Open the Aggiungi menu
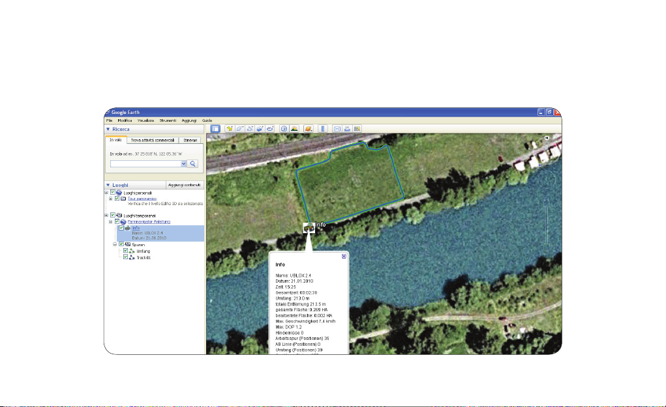The image size is (666, 407). coord(189,120)
